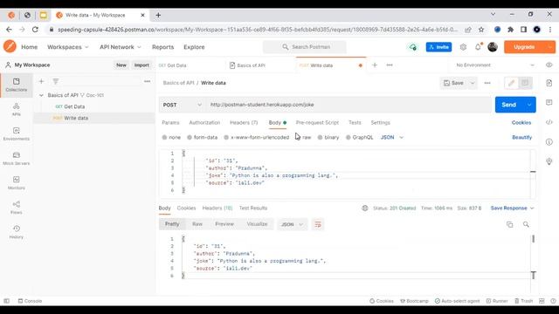
Task: Click the Import button
Action: click(141, 65)
